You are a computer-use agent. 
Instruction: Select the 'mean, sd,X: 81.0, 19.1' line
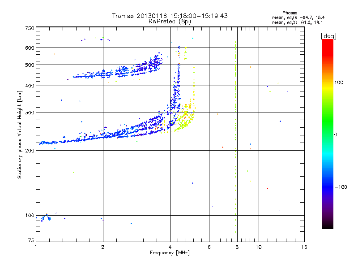[x=297, y=23]
